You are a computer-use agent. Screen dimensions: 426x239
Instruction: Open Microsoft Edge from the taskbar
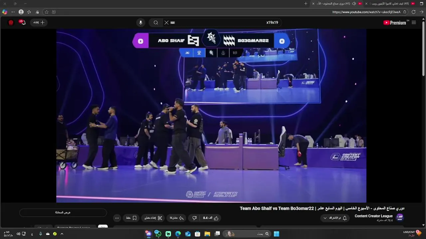coord(178,234)
